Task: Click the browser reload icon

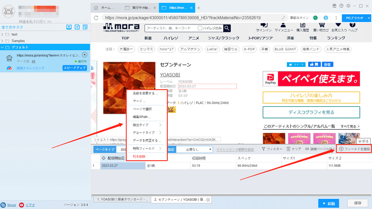Action: [96, 18]
